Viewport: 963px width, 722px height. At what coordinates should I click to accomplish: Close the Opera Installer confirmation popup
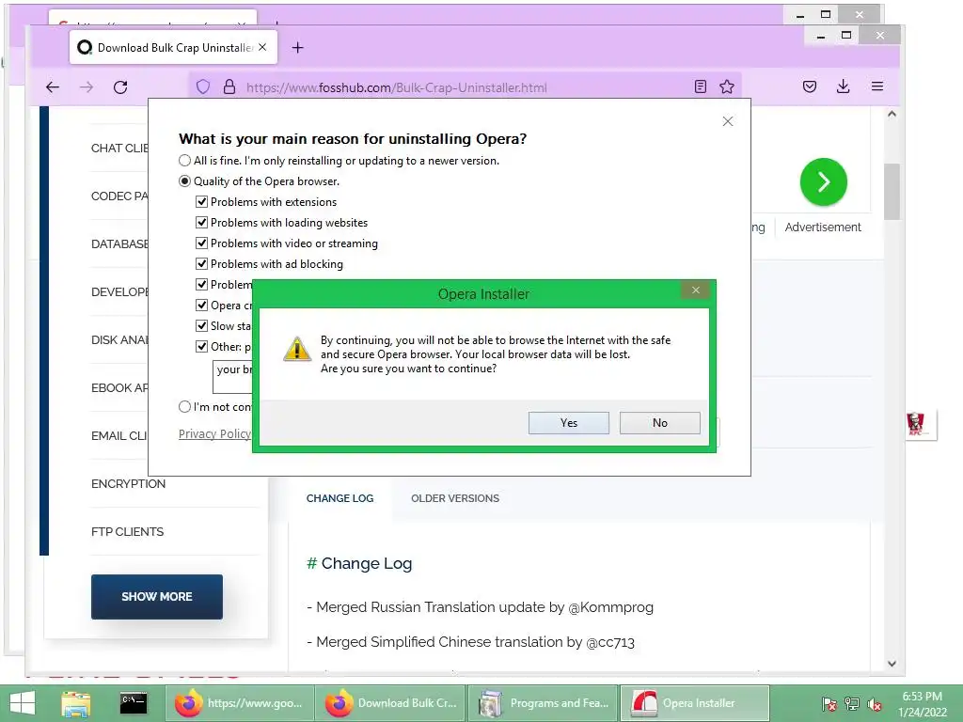pos(695,290)
